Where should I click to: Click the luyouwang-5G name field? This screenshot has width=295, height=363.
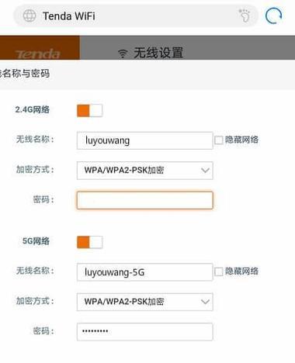145,272
